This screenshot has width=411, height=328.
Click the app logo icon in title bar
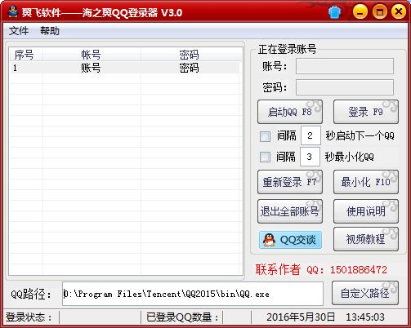tap(12, 12)
